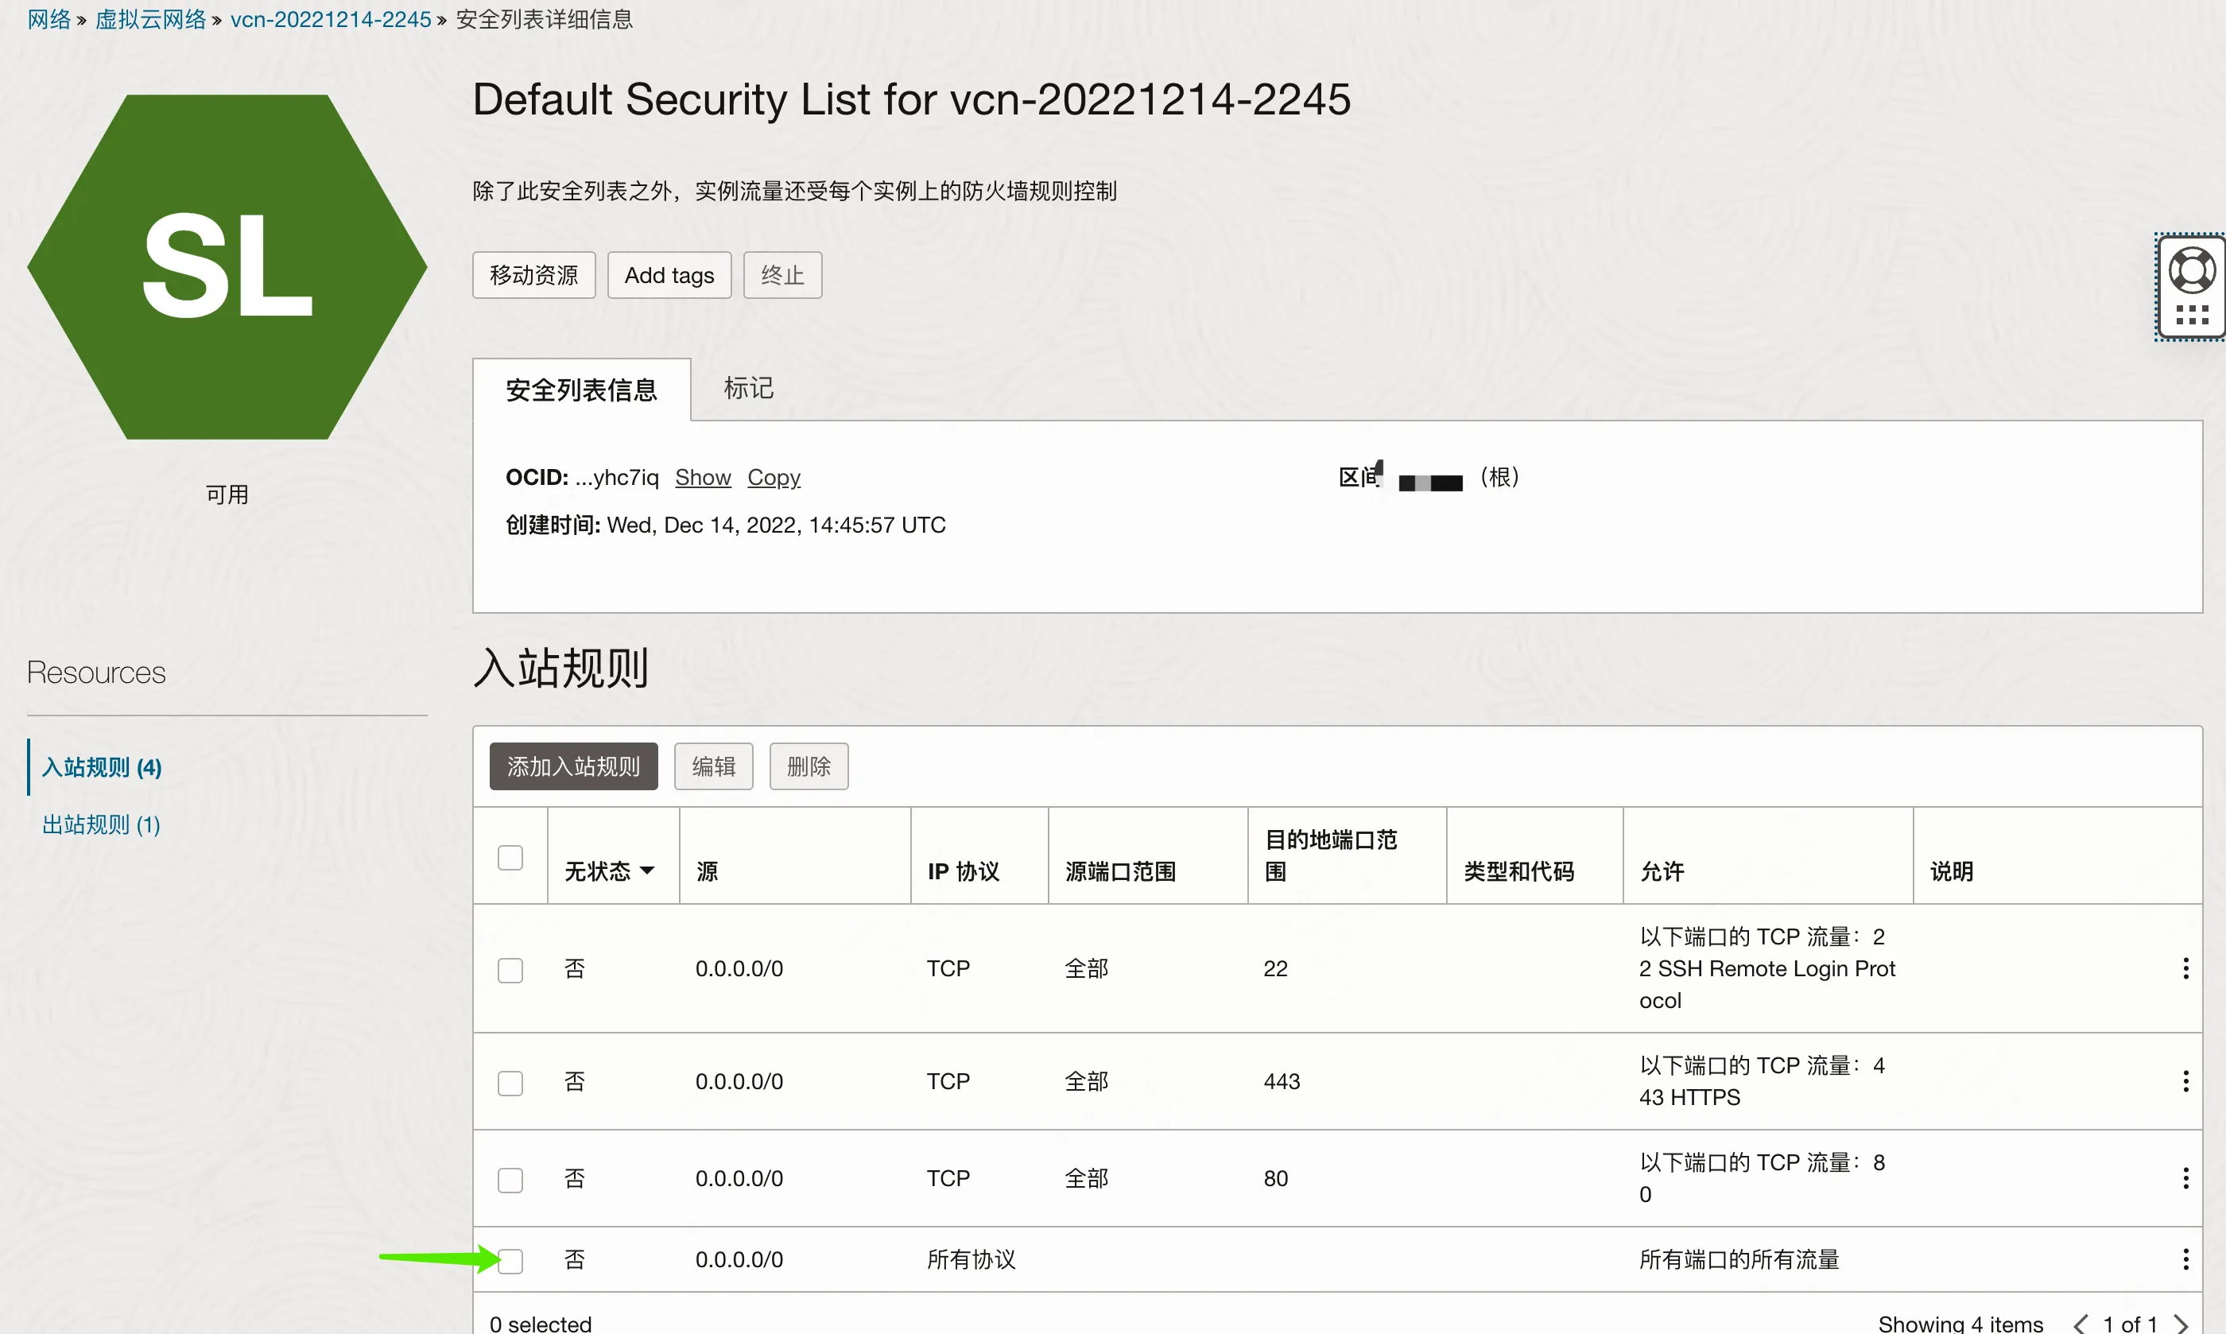Click the Copy OCID link
2226x1334 pixels.
tap(773, 476)
